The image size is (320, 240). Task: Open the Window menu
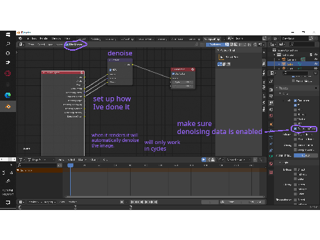click(x=56, y=39)
